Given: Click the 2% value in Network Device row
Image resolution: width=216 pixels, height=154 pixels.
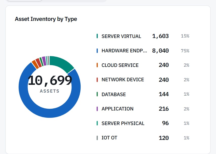Looking at the screenshot, I should tap(186, 80).
